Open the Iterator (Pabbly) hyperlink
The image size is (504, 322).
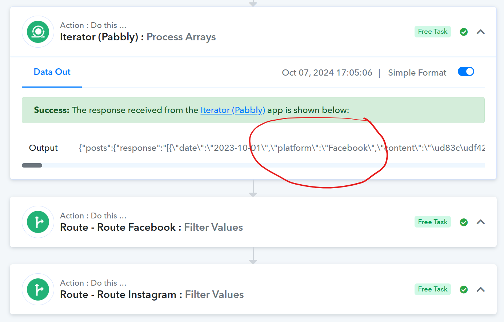coord(233,110)
